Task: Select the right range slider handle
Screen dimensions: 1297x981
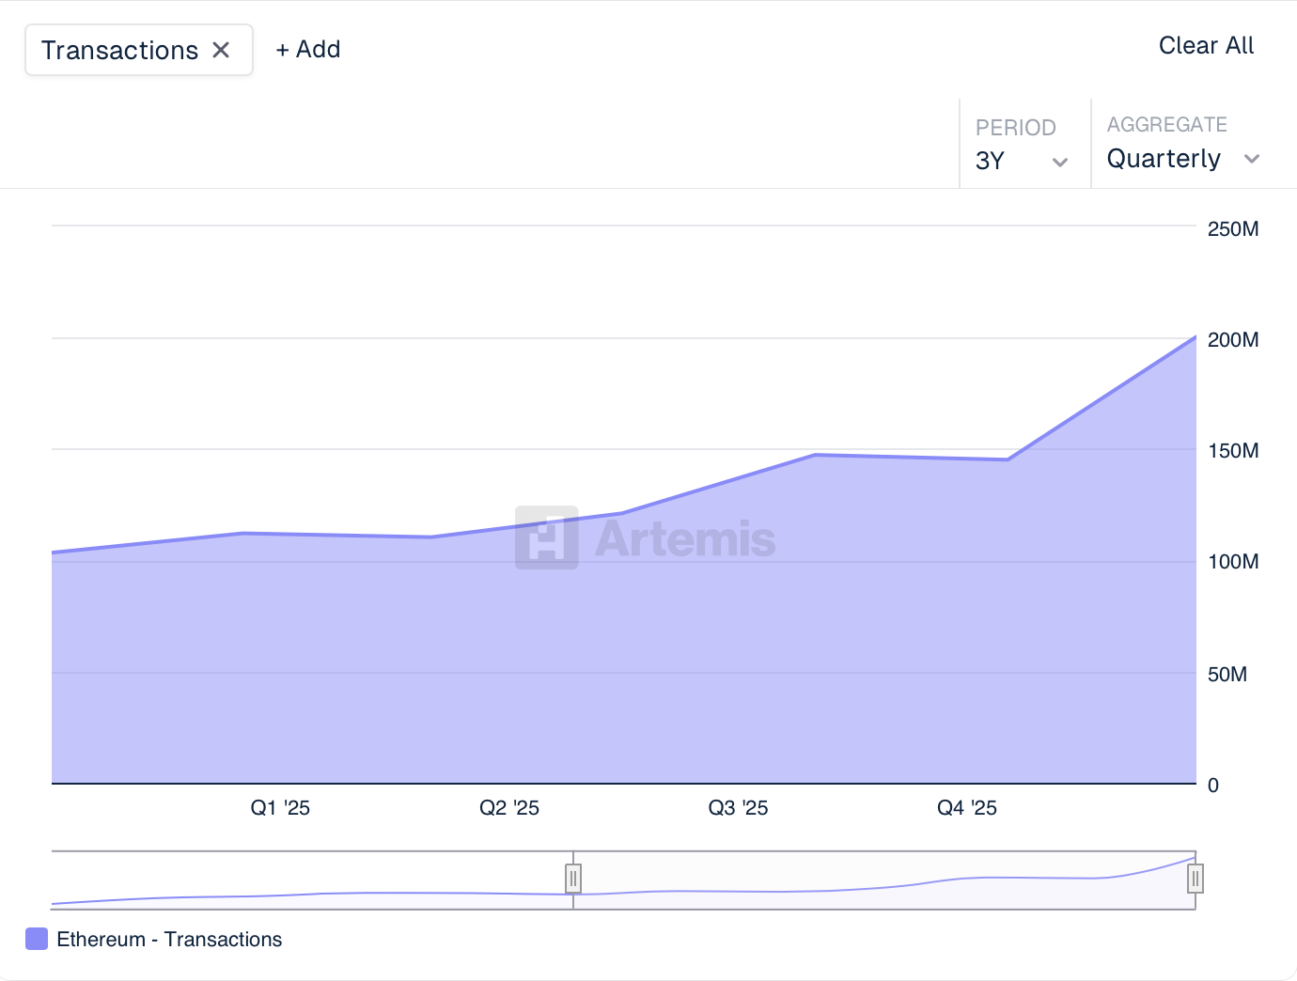Action: click(x=1195, y=878)
